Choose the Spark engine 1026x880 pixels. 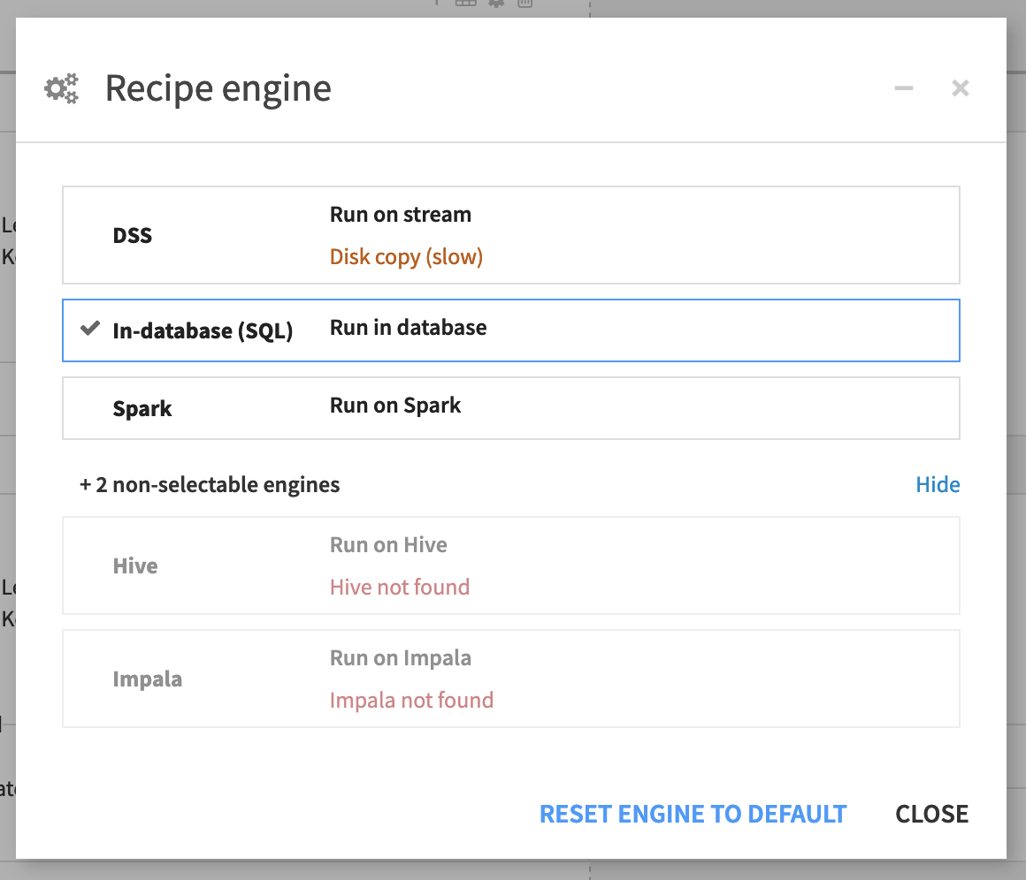pos(142,409)
